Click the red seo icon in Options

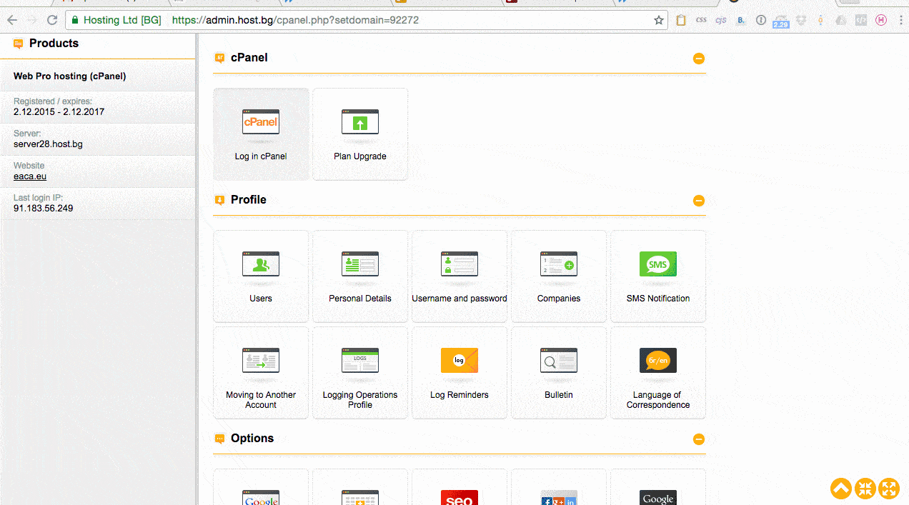[460, 498]
